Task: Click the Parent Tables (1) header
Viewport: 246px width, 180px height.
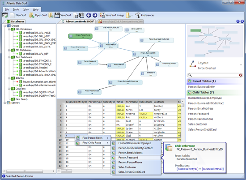Action: click(x=215, y=81)
